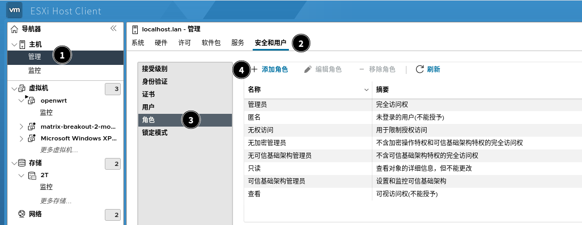The image size is (582, 225).
Task: Switch to the 硬件 tab
Action: click(x=161, y=43)
